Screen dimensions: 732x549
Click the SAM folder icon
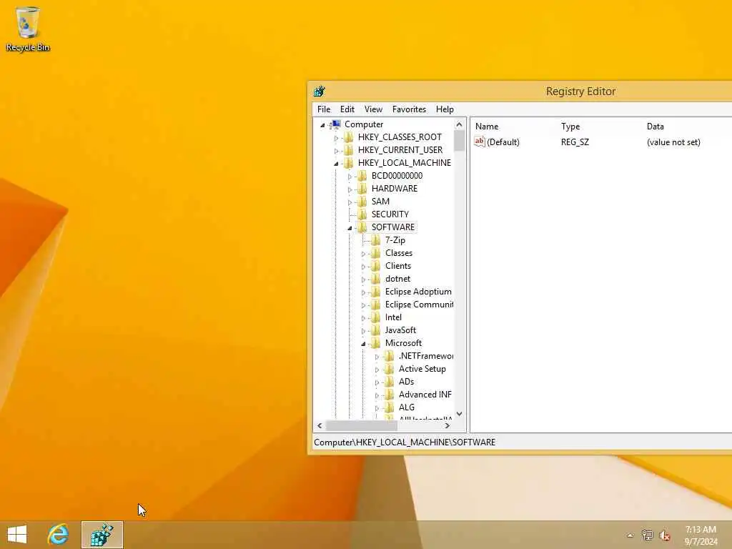pos(362,201)
